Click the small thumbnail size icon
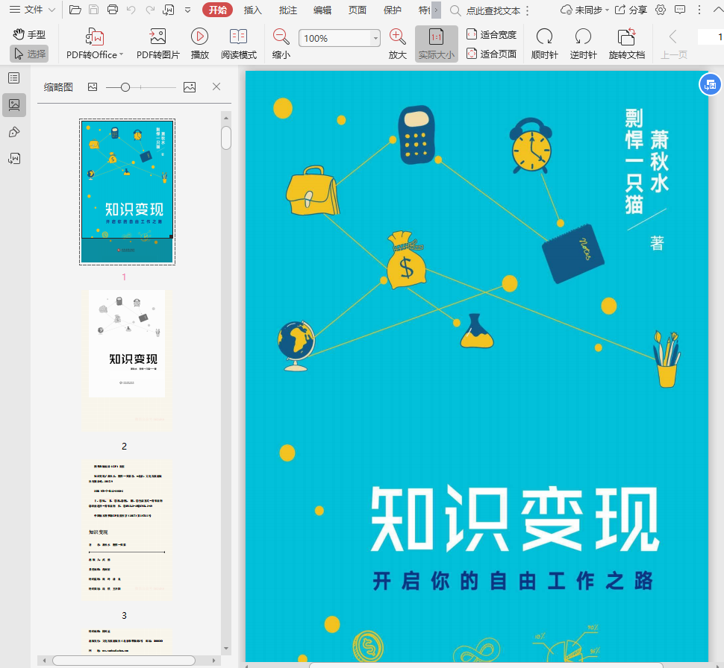 point(93,86)
